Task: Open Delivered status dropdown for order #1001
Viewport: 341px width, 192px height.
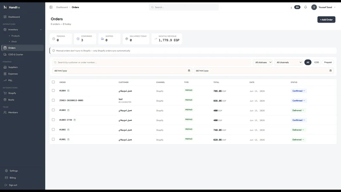Action: pos(298,140)
